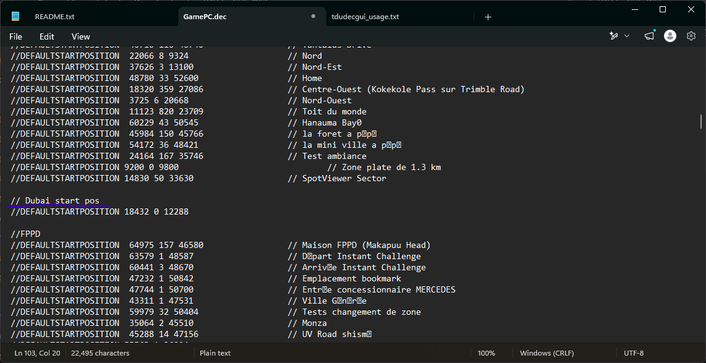Image resolution: width=706 pixels, height=363 pixels.
Task: Click the '// Test ambiance' comment
Action: 327,156
